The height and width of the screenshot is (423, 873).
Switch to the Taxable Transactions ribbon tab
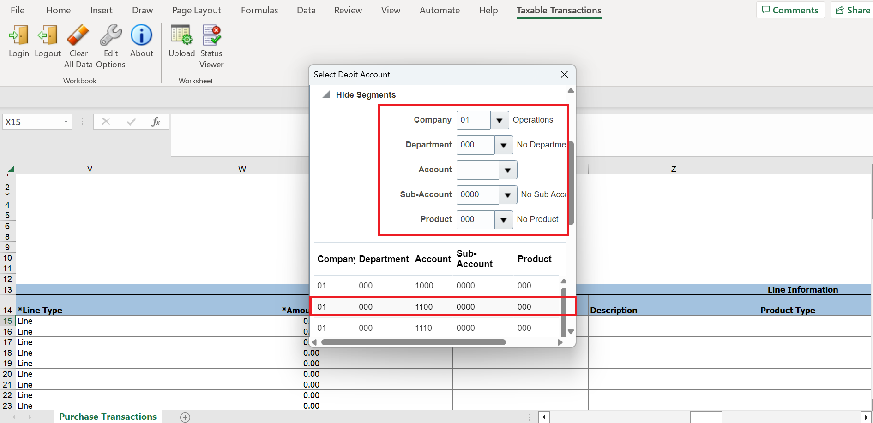[x=559, y=10]
